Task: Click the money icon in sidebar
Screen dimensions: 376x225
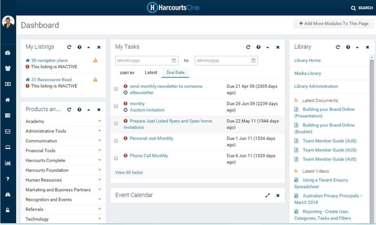Action: coord(8,84)
